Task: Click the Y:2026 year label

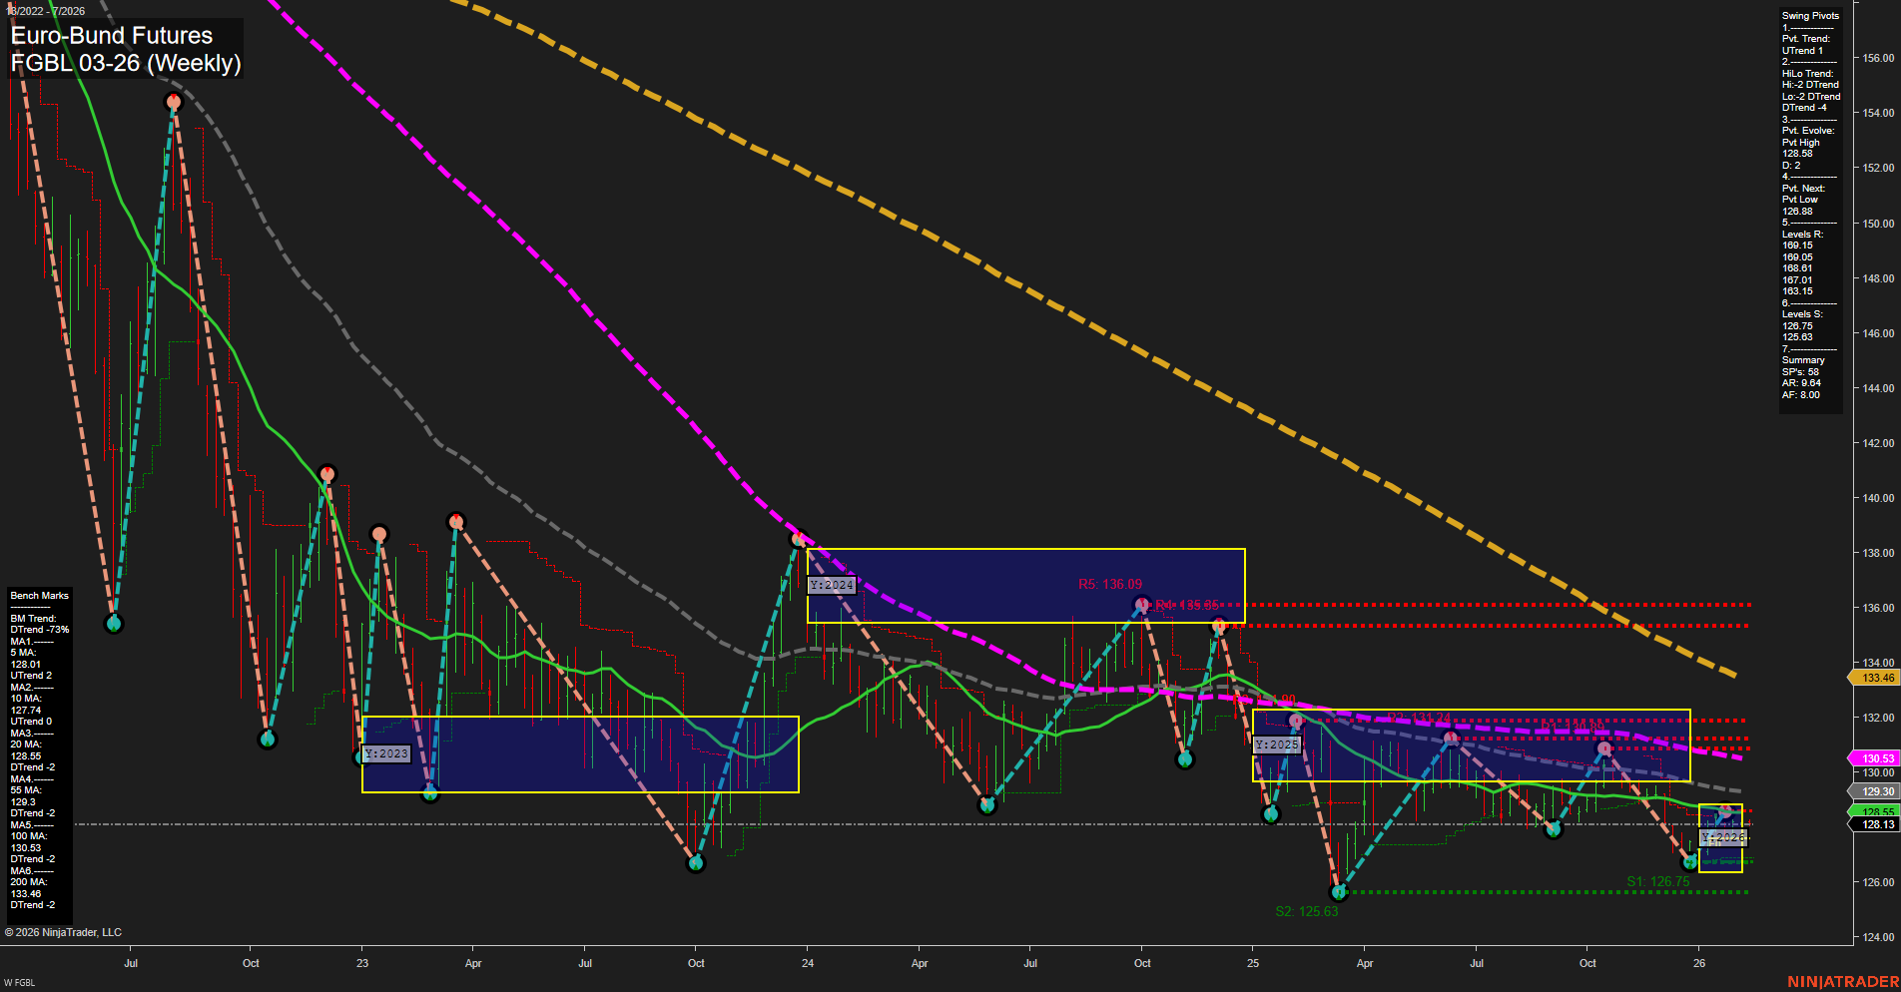Action: (1722, 838)
